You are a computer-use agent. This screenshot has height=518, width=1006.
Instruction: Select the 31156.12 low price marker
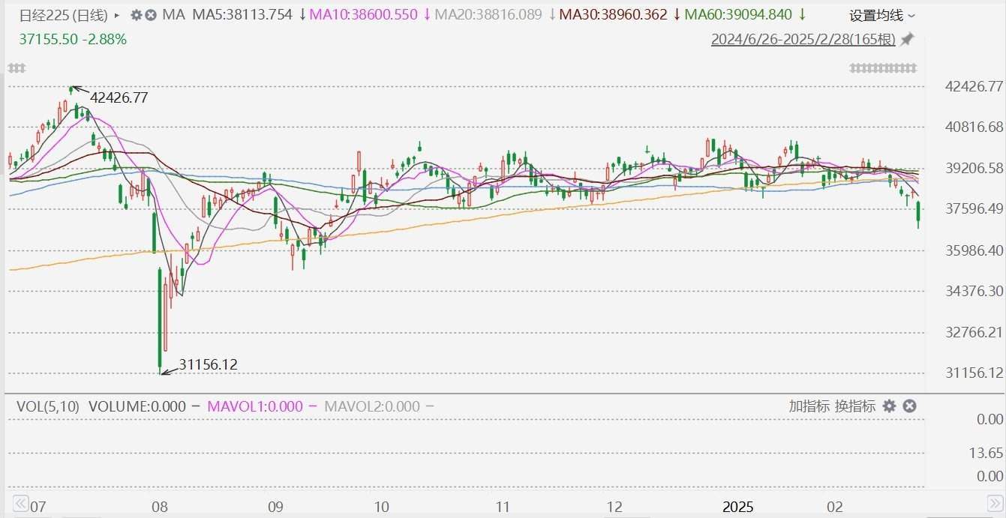point(208,364)
